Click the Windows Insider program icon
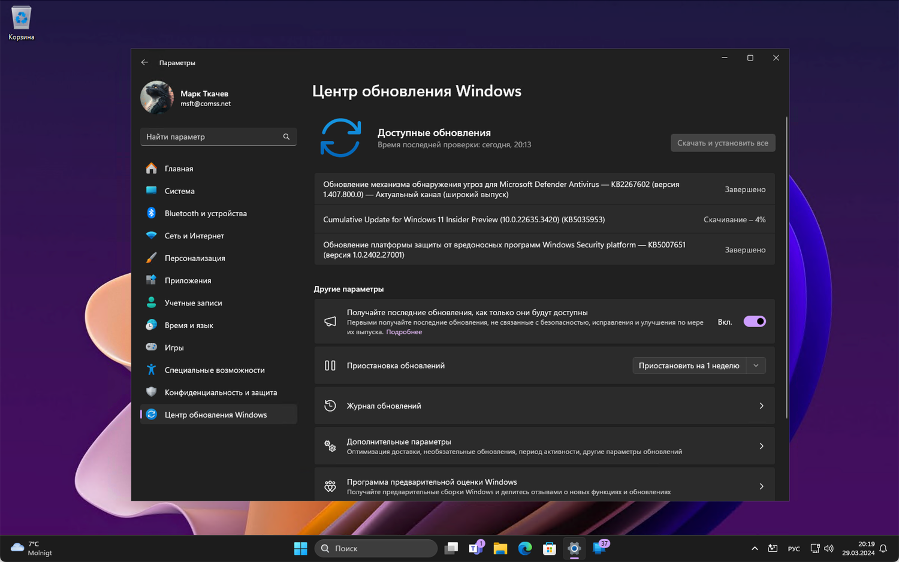Screen dimensions: 899x562 [330, 486]
